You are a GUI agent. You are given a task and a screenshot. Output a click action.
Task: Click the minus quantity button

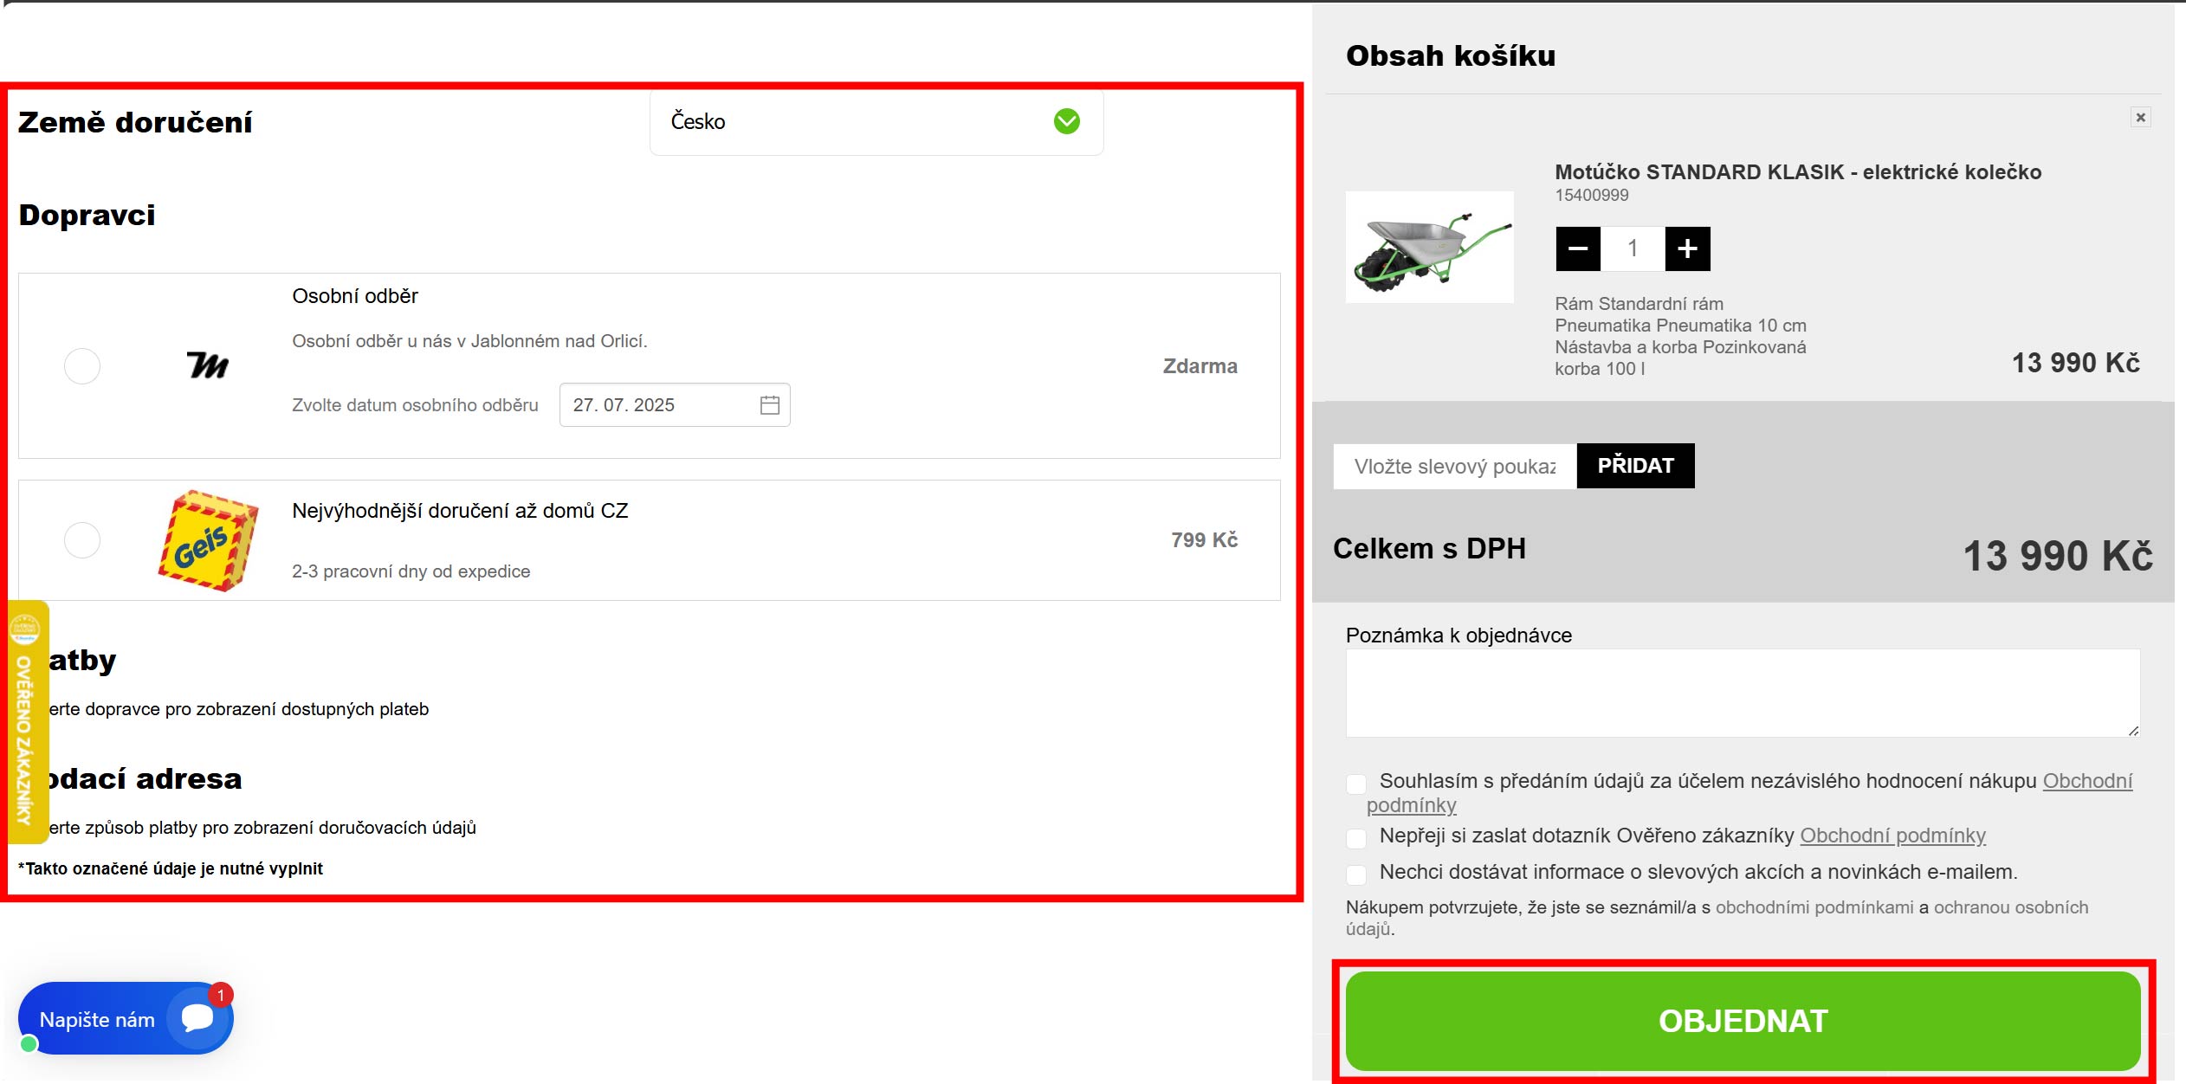click(x=1577, y=249)
